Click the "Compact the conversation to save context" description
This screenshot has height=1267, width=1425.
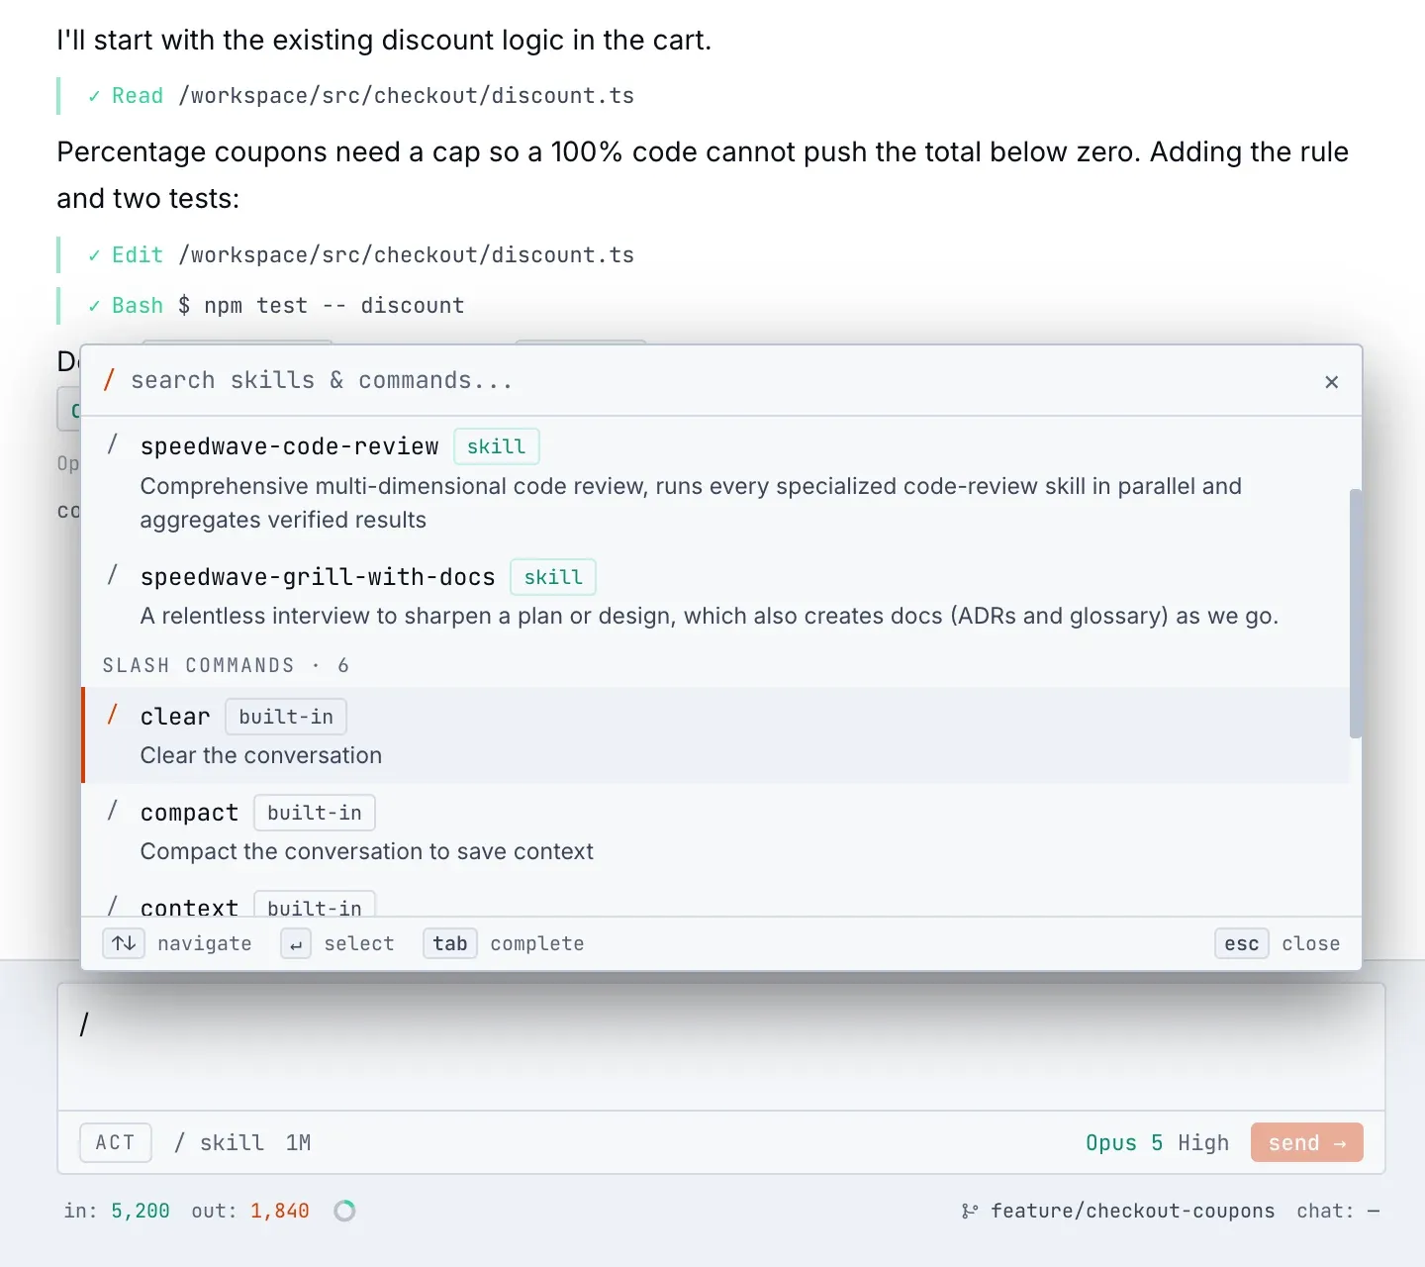click(x=367, y=851)
